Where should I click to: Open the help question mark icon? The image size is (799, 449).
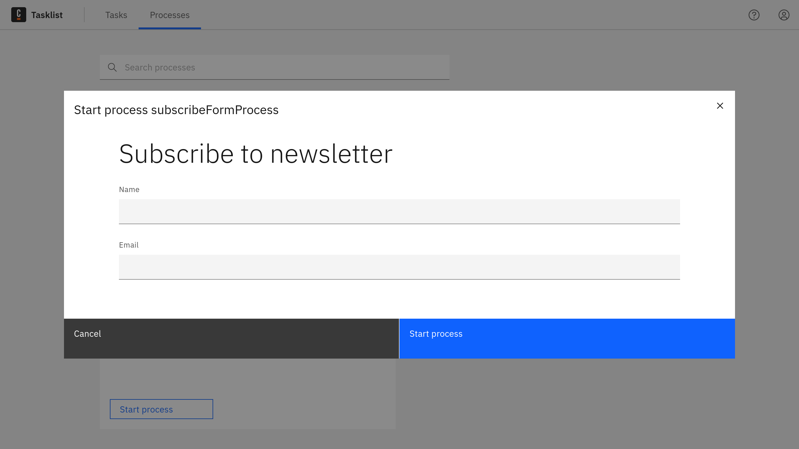[x=754, y=15]
